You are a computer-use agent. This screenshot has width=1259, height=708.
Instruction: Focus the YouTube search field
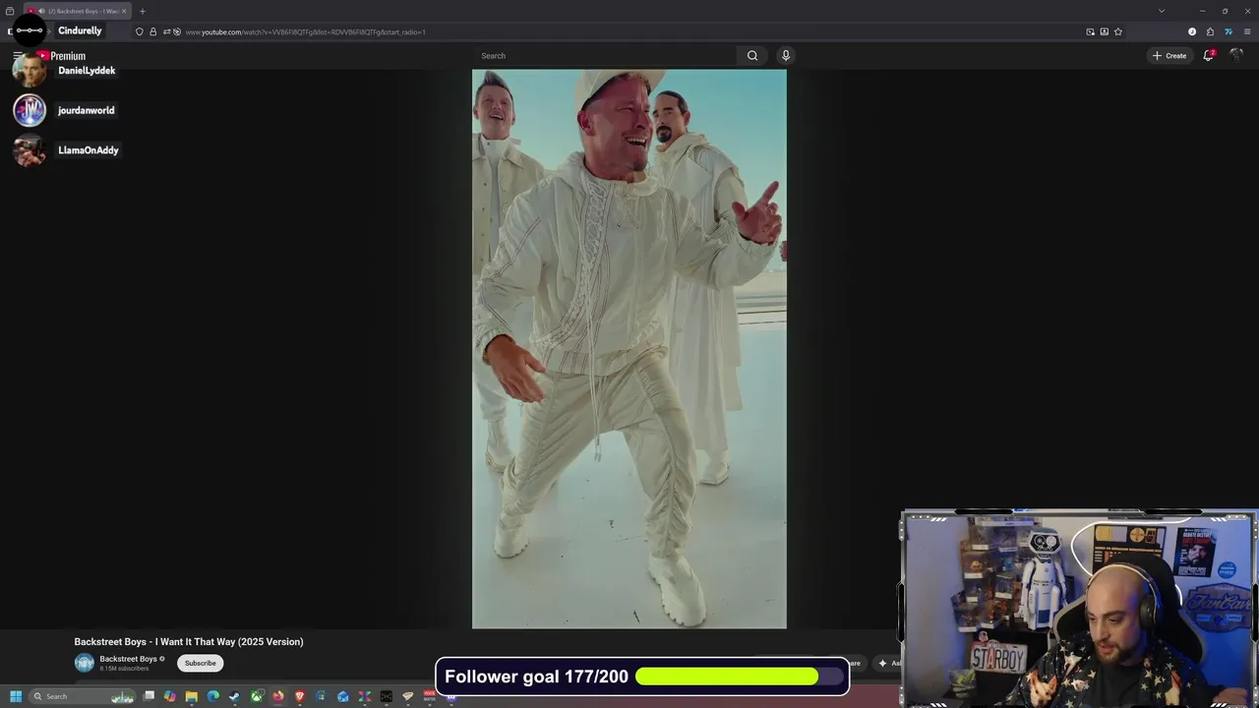[x=605, y=56]
